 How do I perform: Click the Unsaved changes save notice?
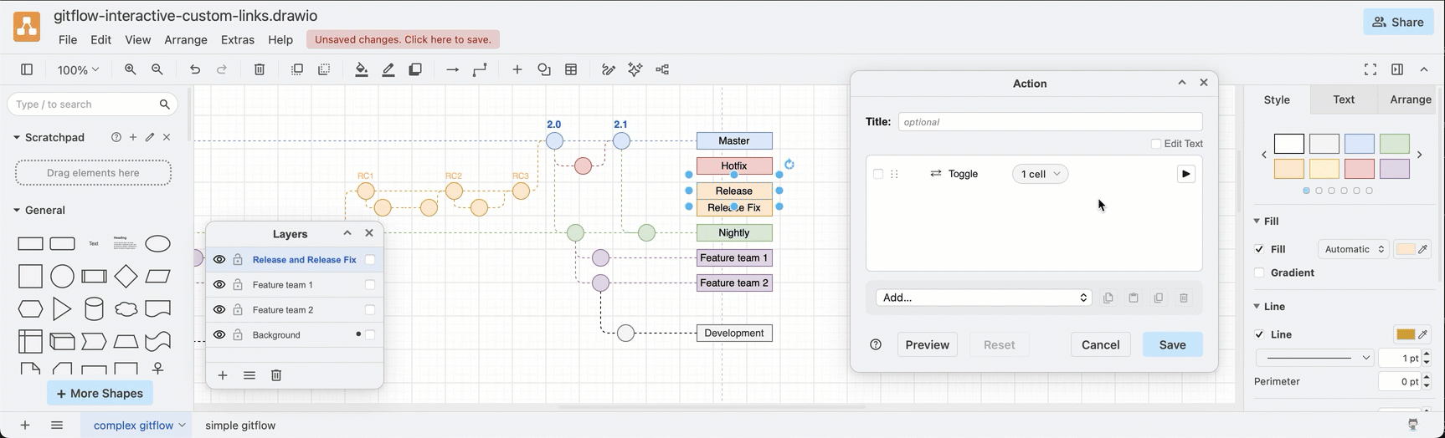tap(403, 40)
